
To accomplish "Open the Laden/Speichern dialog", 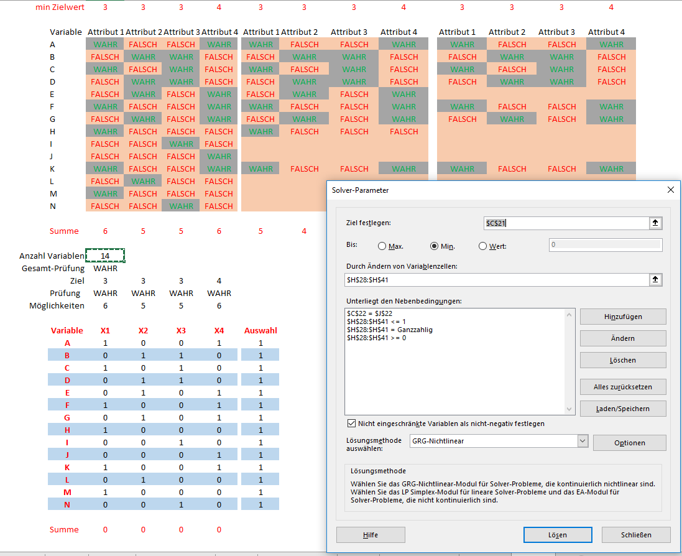I will 623,409.
